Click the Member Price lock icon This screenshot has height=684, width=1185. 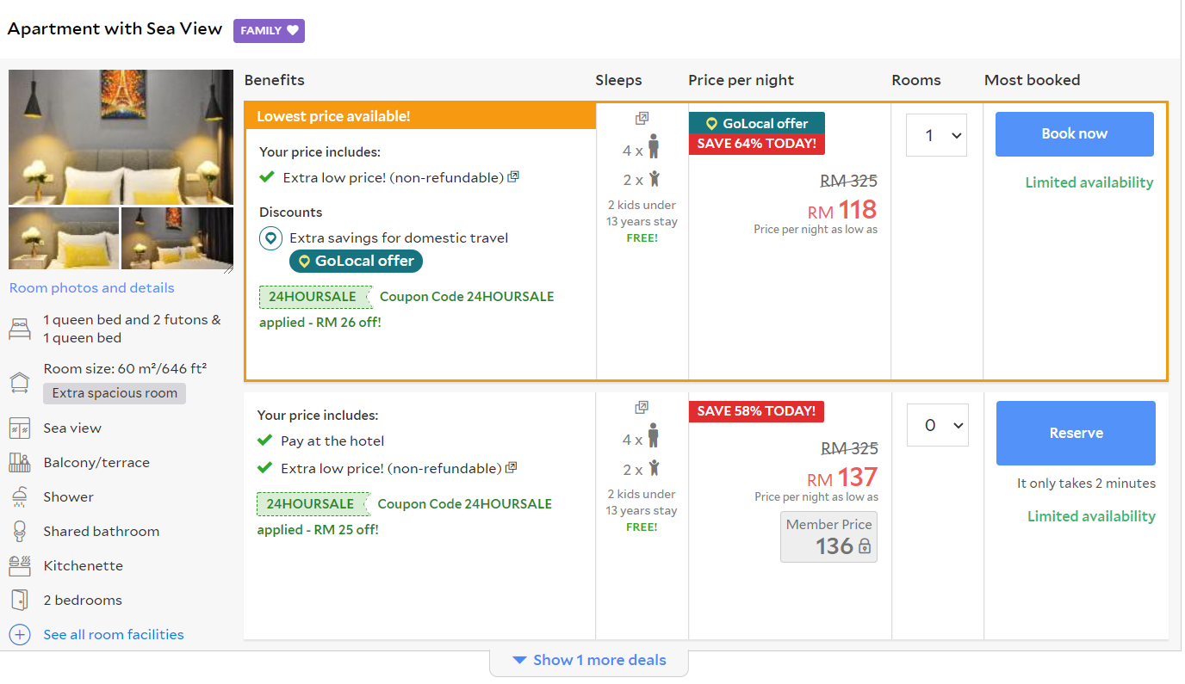pyautogui.click(x=865, y=547)
